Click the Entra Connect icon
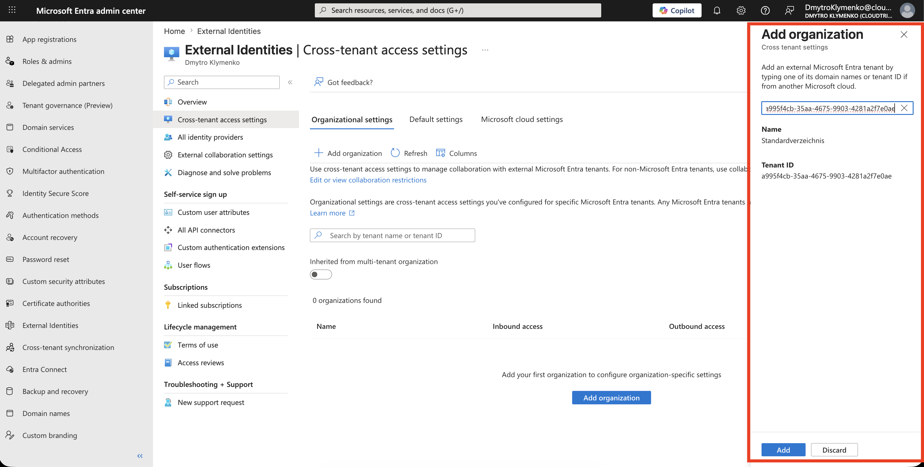This screenshot has height=467, width=924. point(10,369)
